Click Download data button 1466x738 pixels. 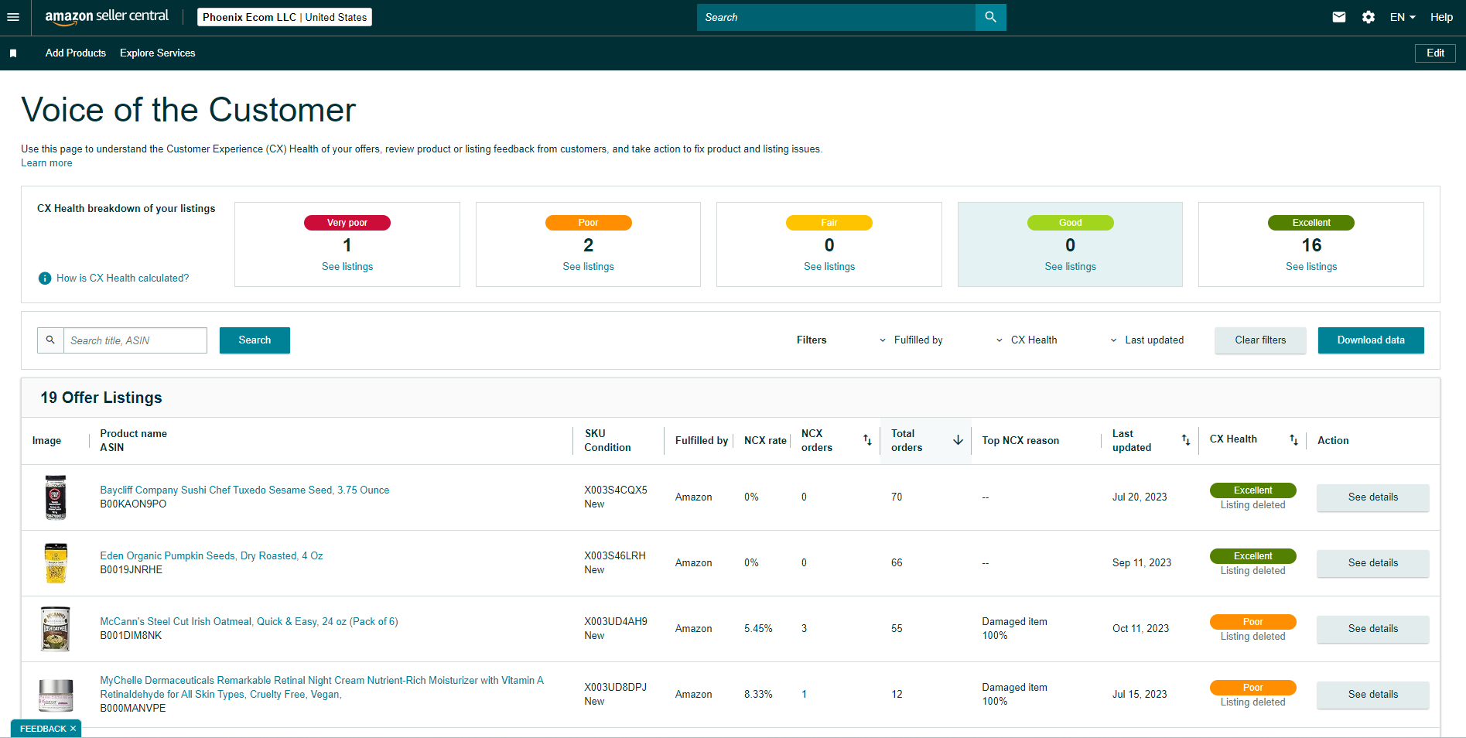click(1371, 340)
